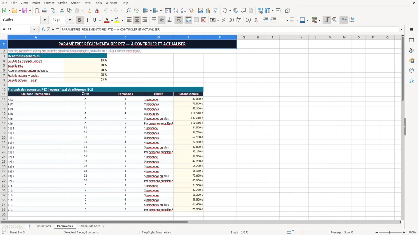Open the Tools menu
Screen dimensions: 418x235
point(98,3)
